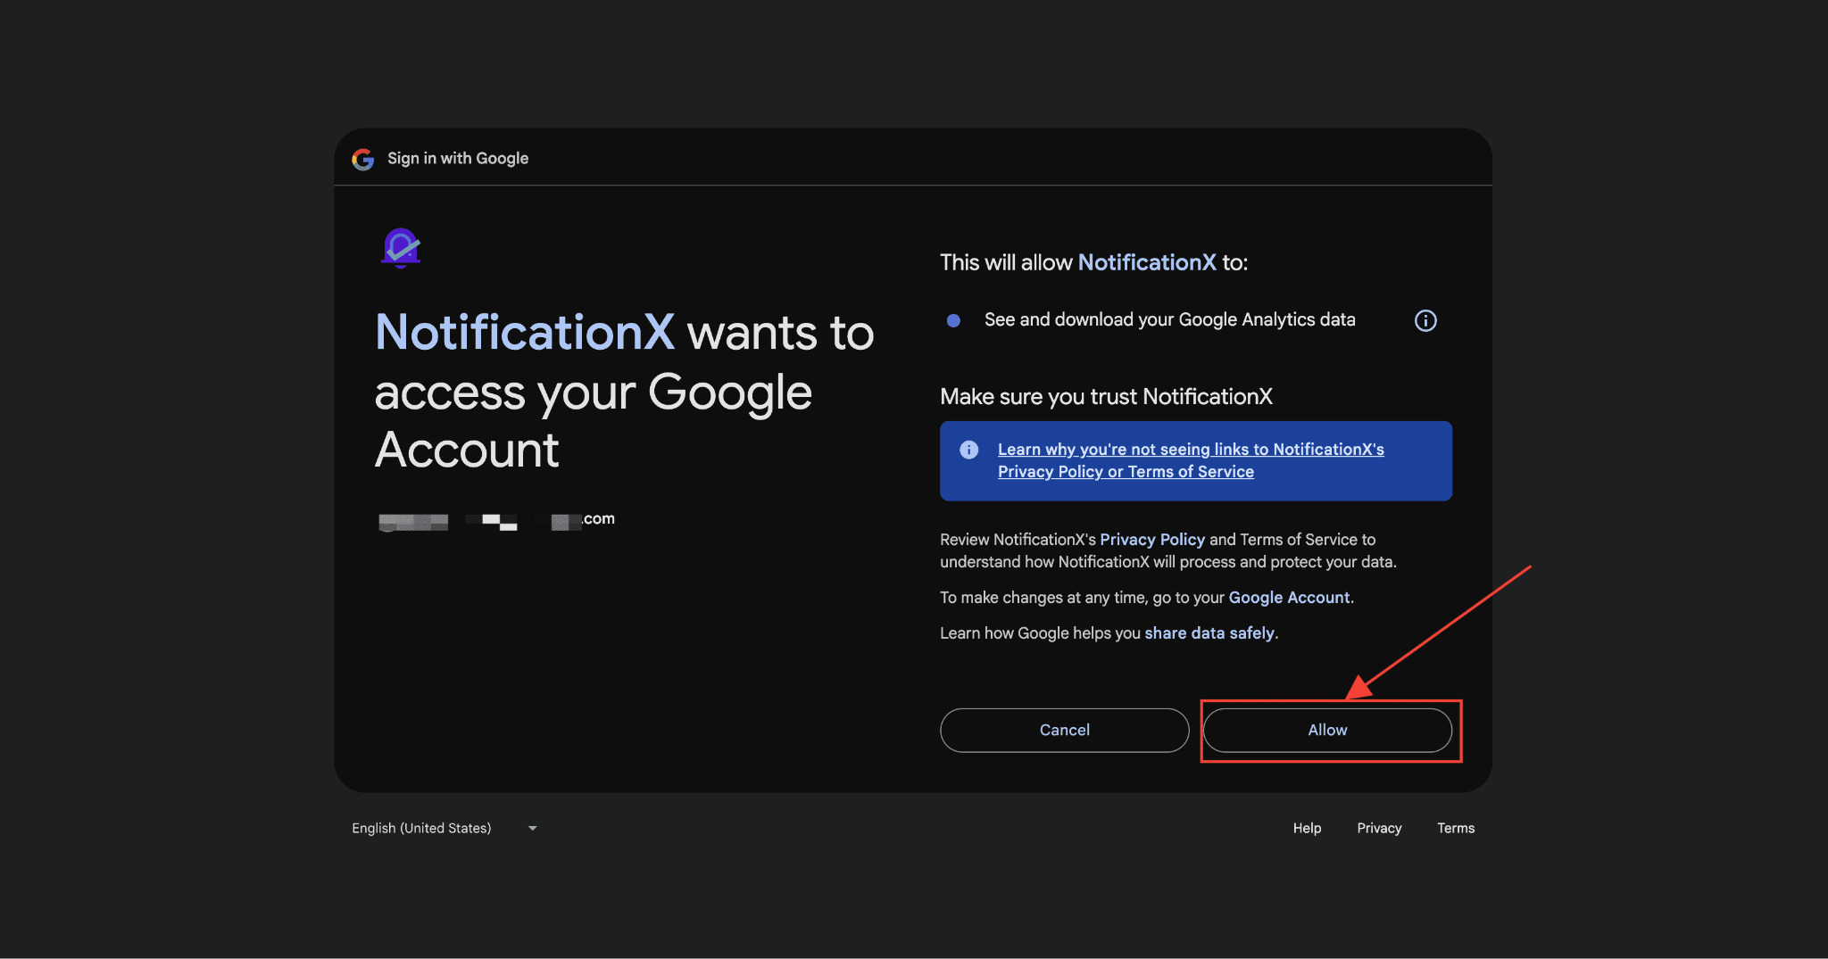Screen dimensions: 1828x959
Task: Click the info icon in blue notice box
Action: 968,450
